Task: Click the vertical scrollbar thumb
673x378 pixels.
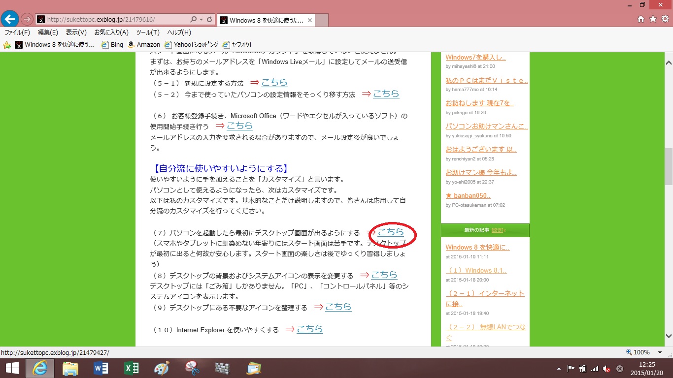Action: (x=669, y=166)
